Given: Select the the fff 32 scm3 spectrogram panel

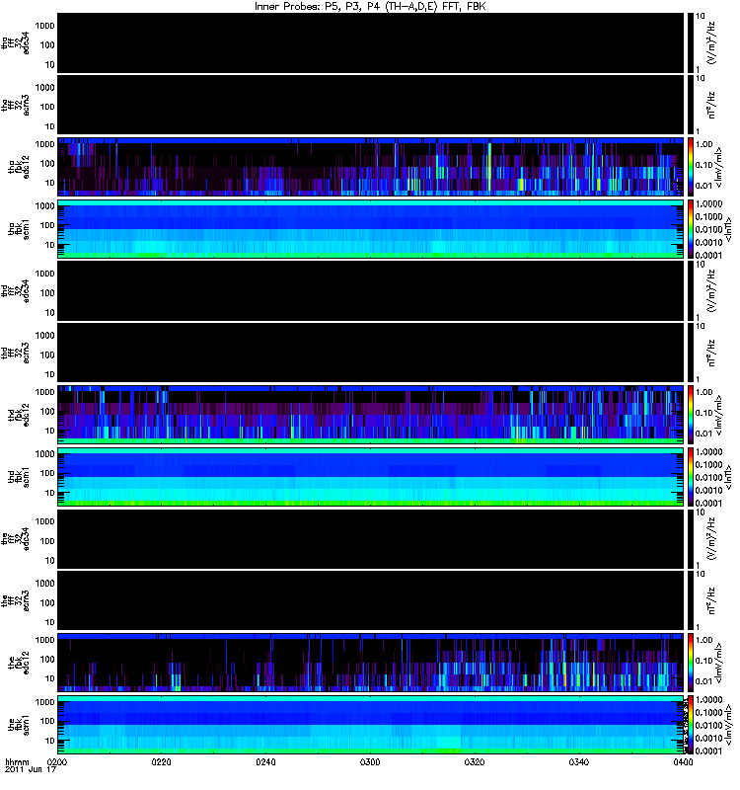Looking at the screenshot, I should 371,600.
